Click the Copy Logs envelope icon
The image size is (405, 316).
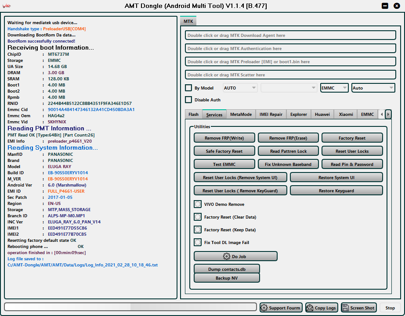click(310, 308)
